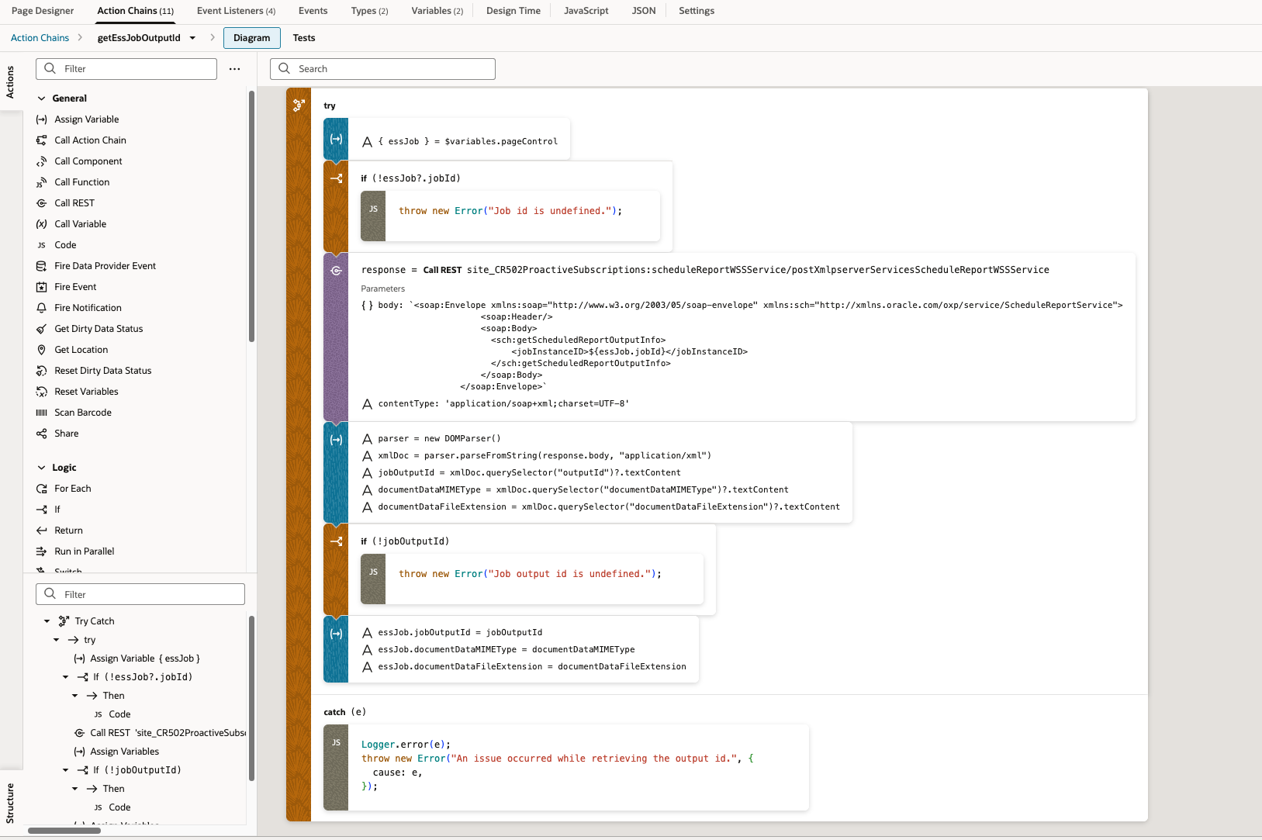Screen dimensions: 1262x840
Task: Go back to Action Chains breadcrumb link
Action: click(40, 38)
